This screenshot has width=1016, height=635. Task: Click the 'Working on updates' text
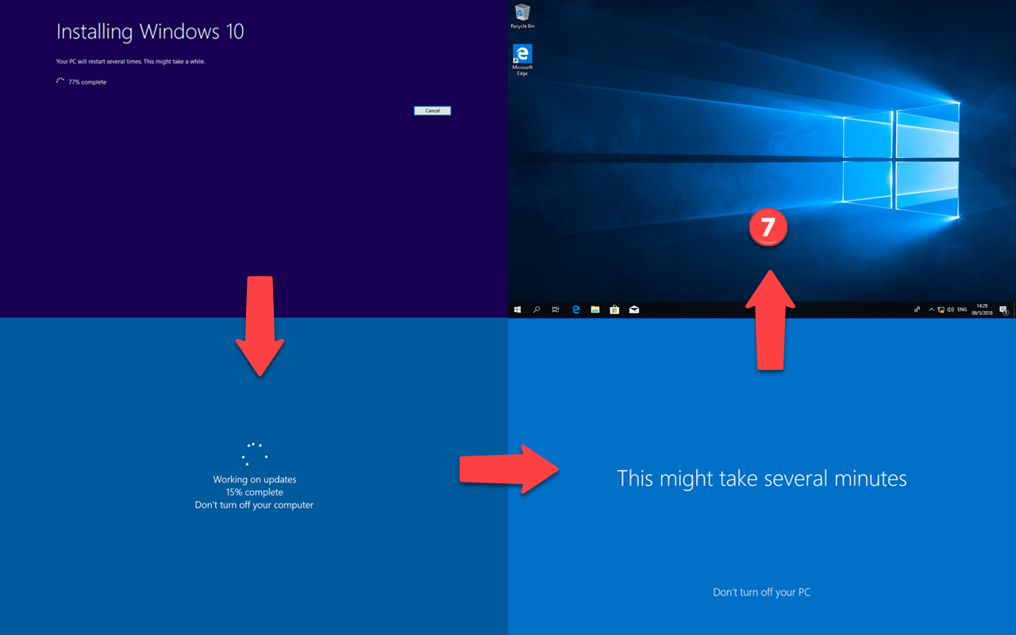(x=254, y=479)
